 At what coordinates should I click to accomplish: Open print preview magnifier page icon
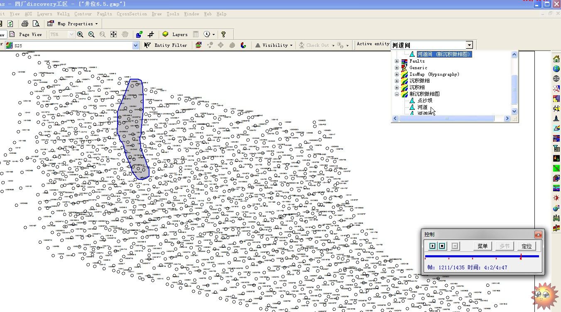[x=36, y=24]
